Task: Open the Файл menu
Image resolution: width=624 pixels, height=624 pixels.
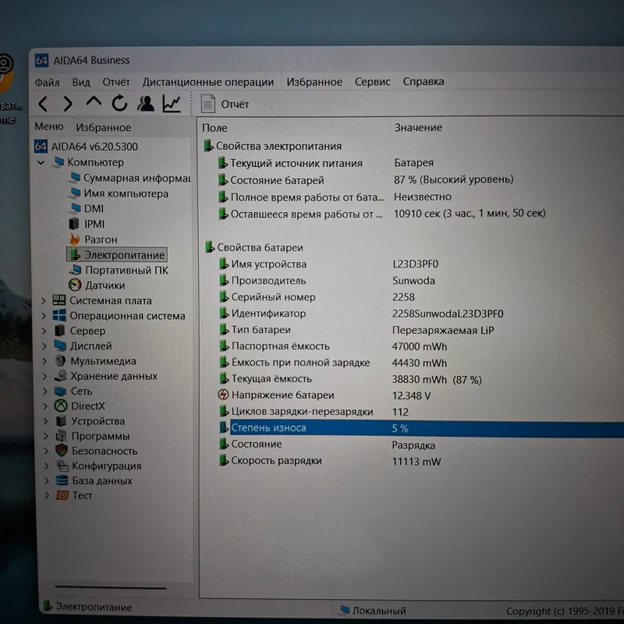Action: click(48, 83)
